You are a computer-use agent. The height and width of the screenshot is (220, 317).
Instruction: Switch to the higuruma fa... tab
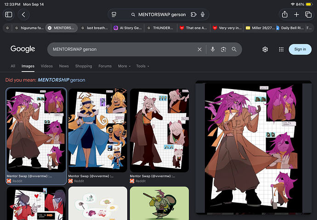[29, 28]
